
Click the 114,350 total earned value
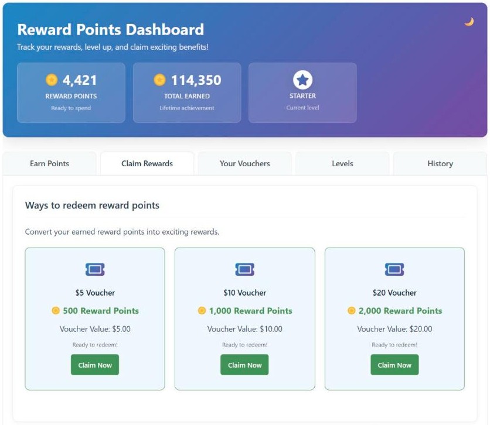tap(196, 80)
